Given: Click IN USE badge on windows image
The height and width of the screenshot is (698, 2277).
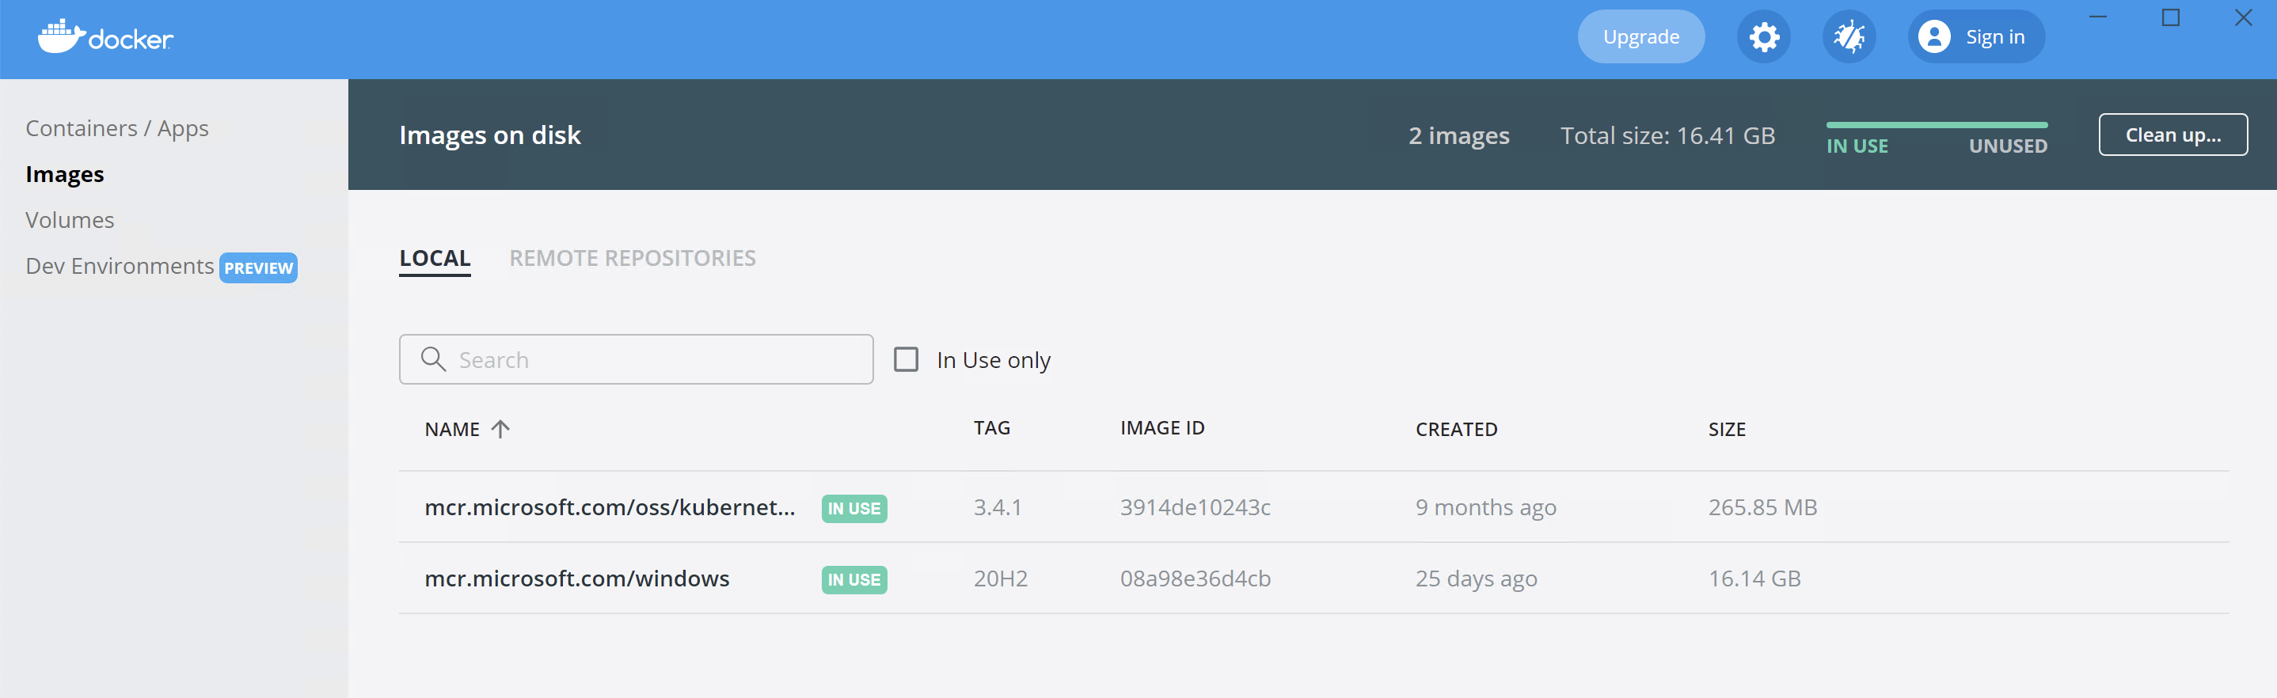Looking at the screenshot, I should [x=853, y=579].
